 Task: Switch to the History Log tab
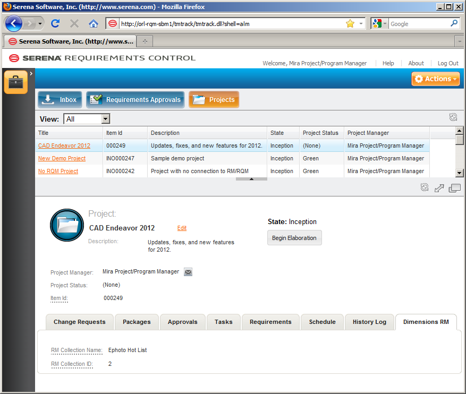pos(369,322)
